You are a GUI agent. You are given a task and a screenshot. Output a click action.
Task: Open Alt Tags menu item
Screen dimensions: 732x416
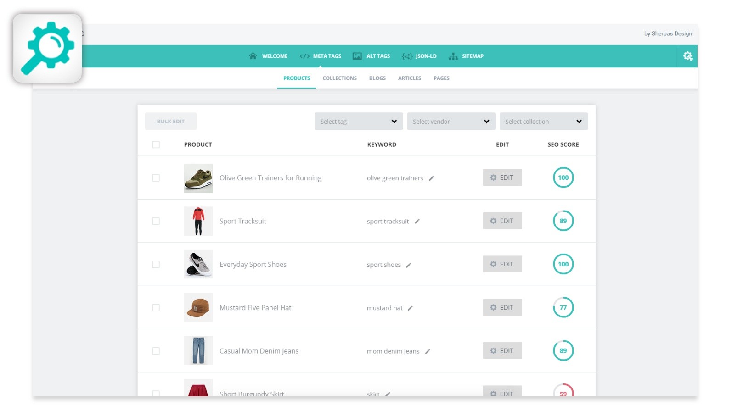pos(378,56)
